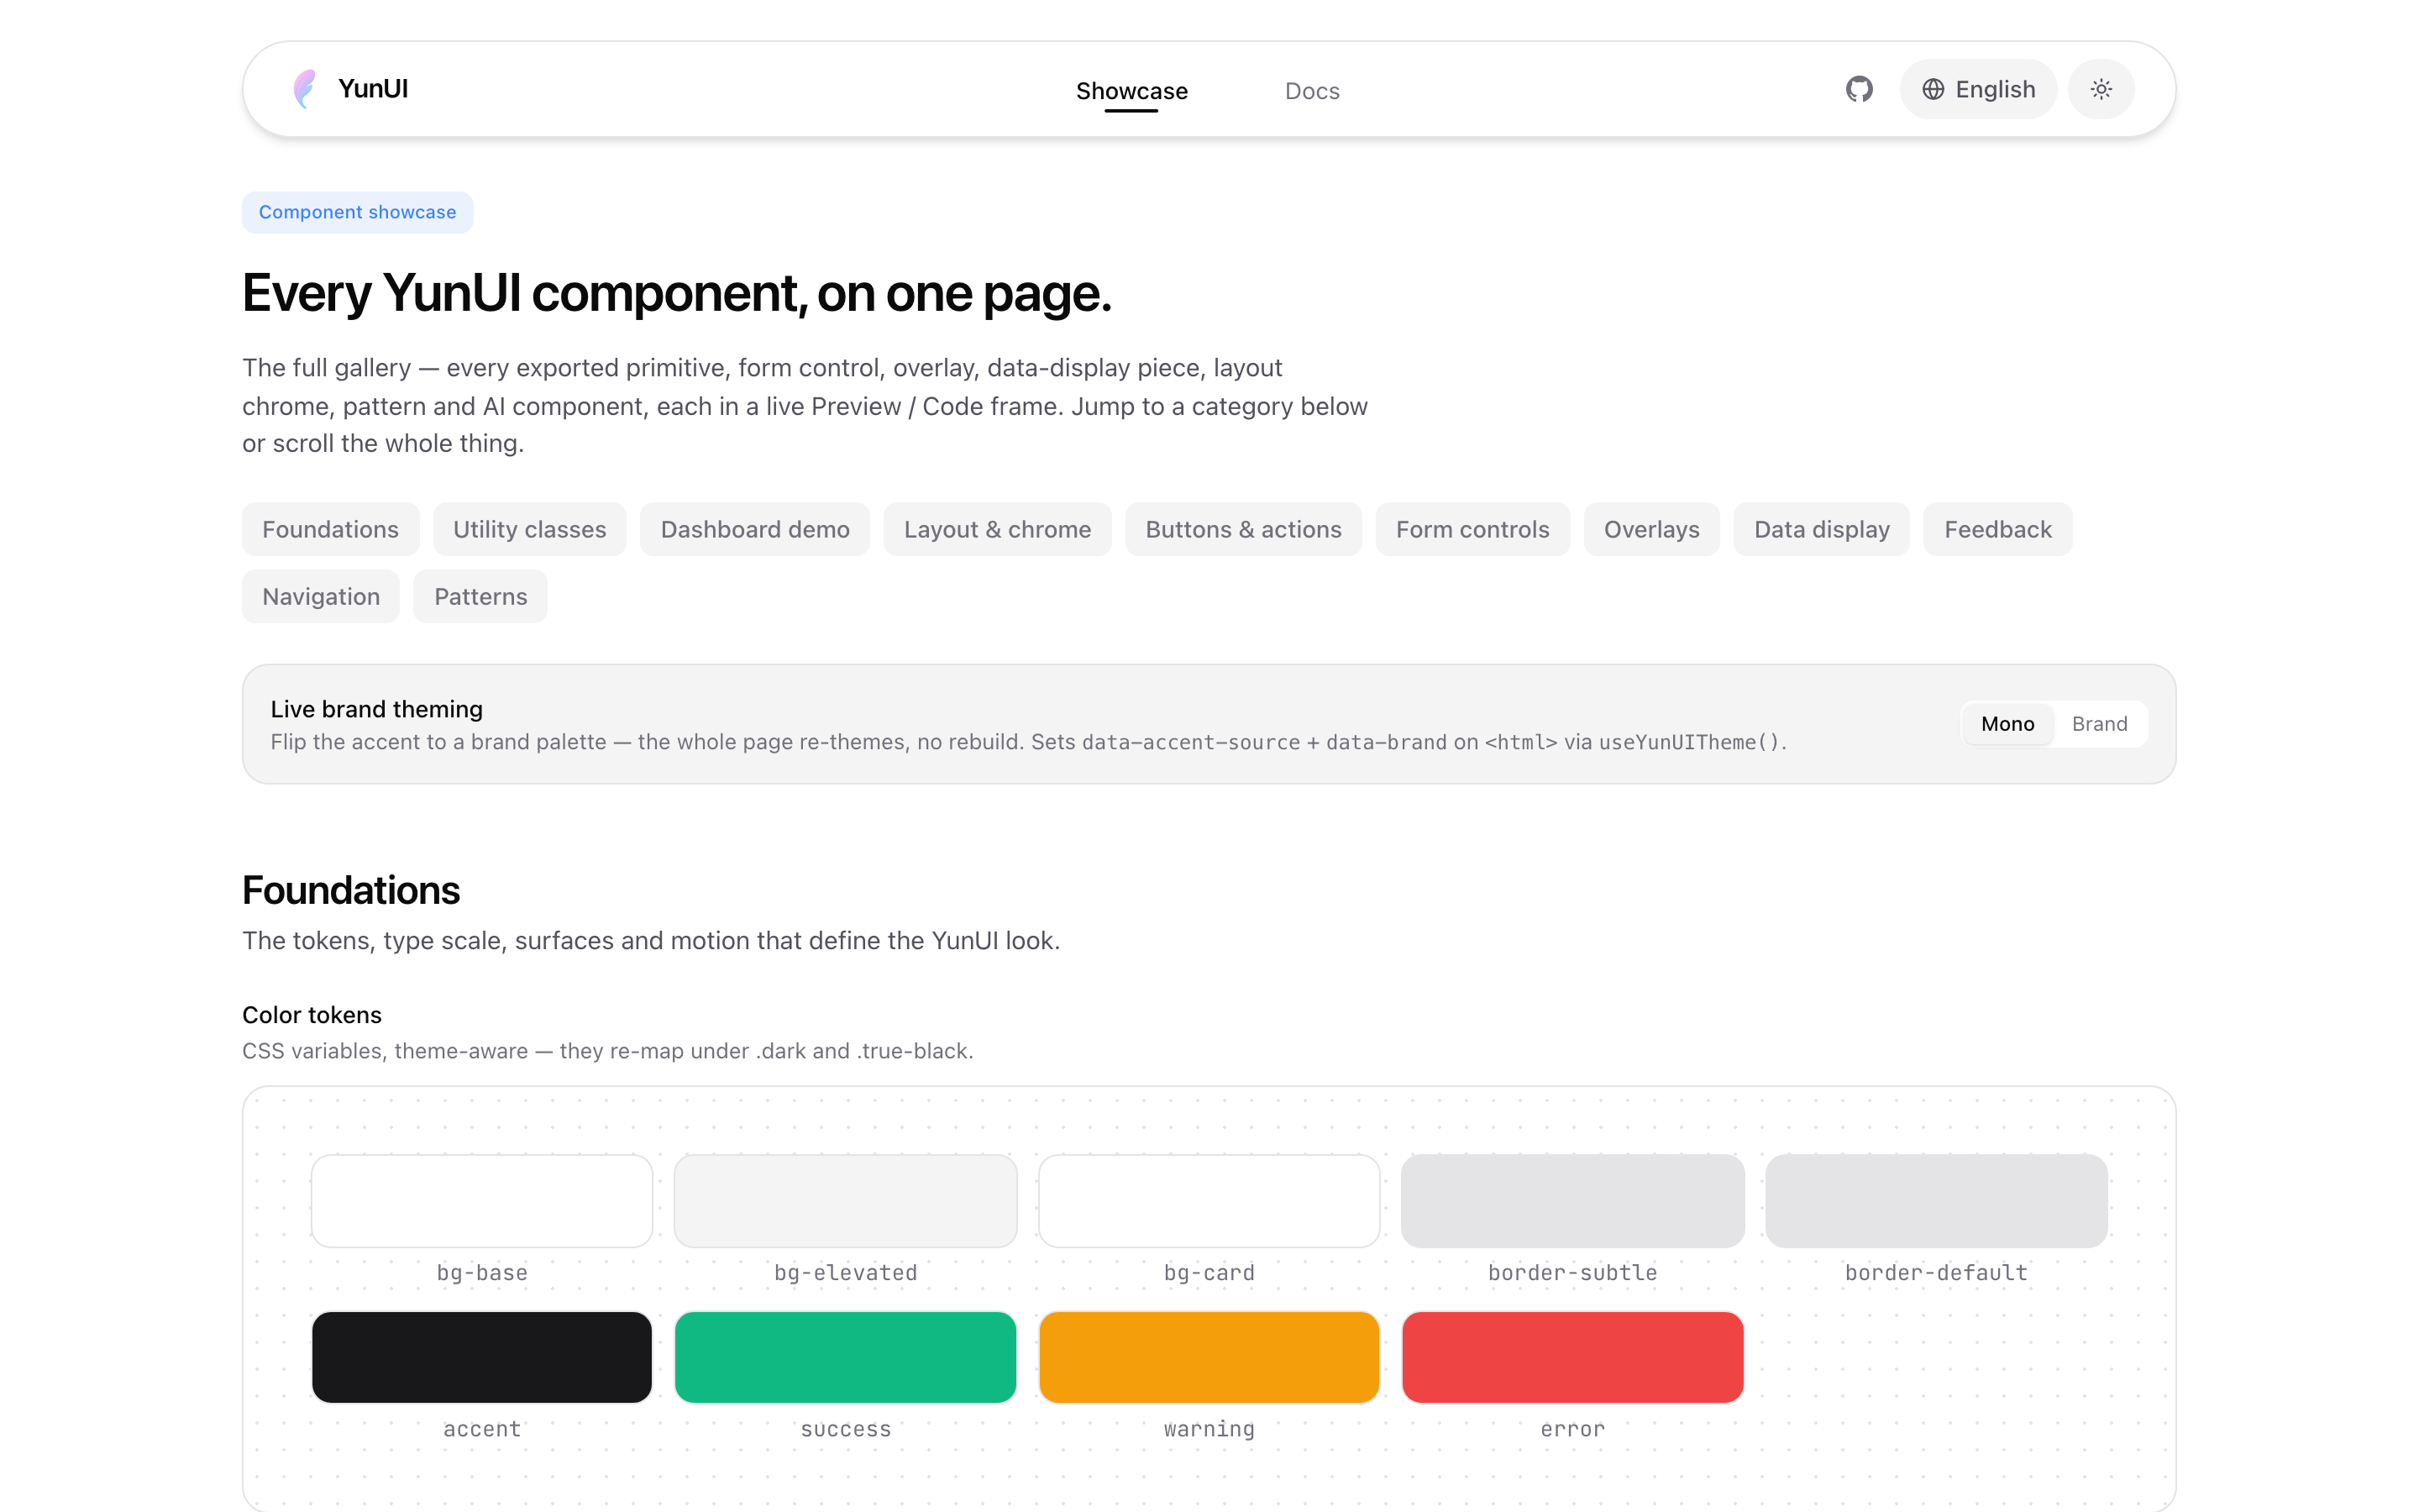Click the warning label text
This screenshot has height=1512, width=2419.
pyautogui.click(x=1209, y=1429)
